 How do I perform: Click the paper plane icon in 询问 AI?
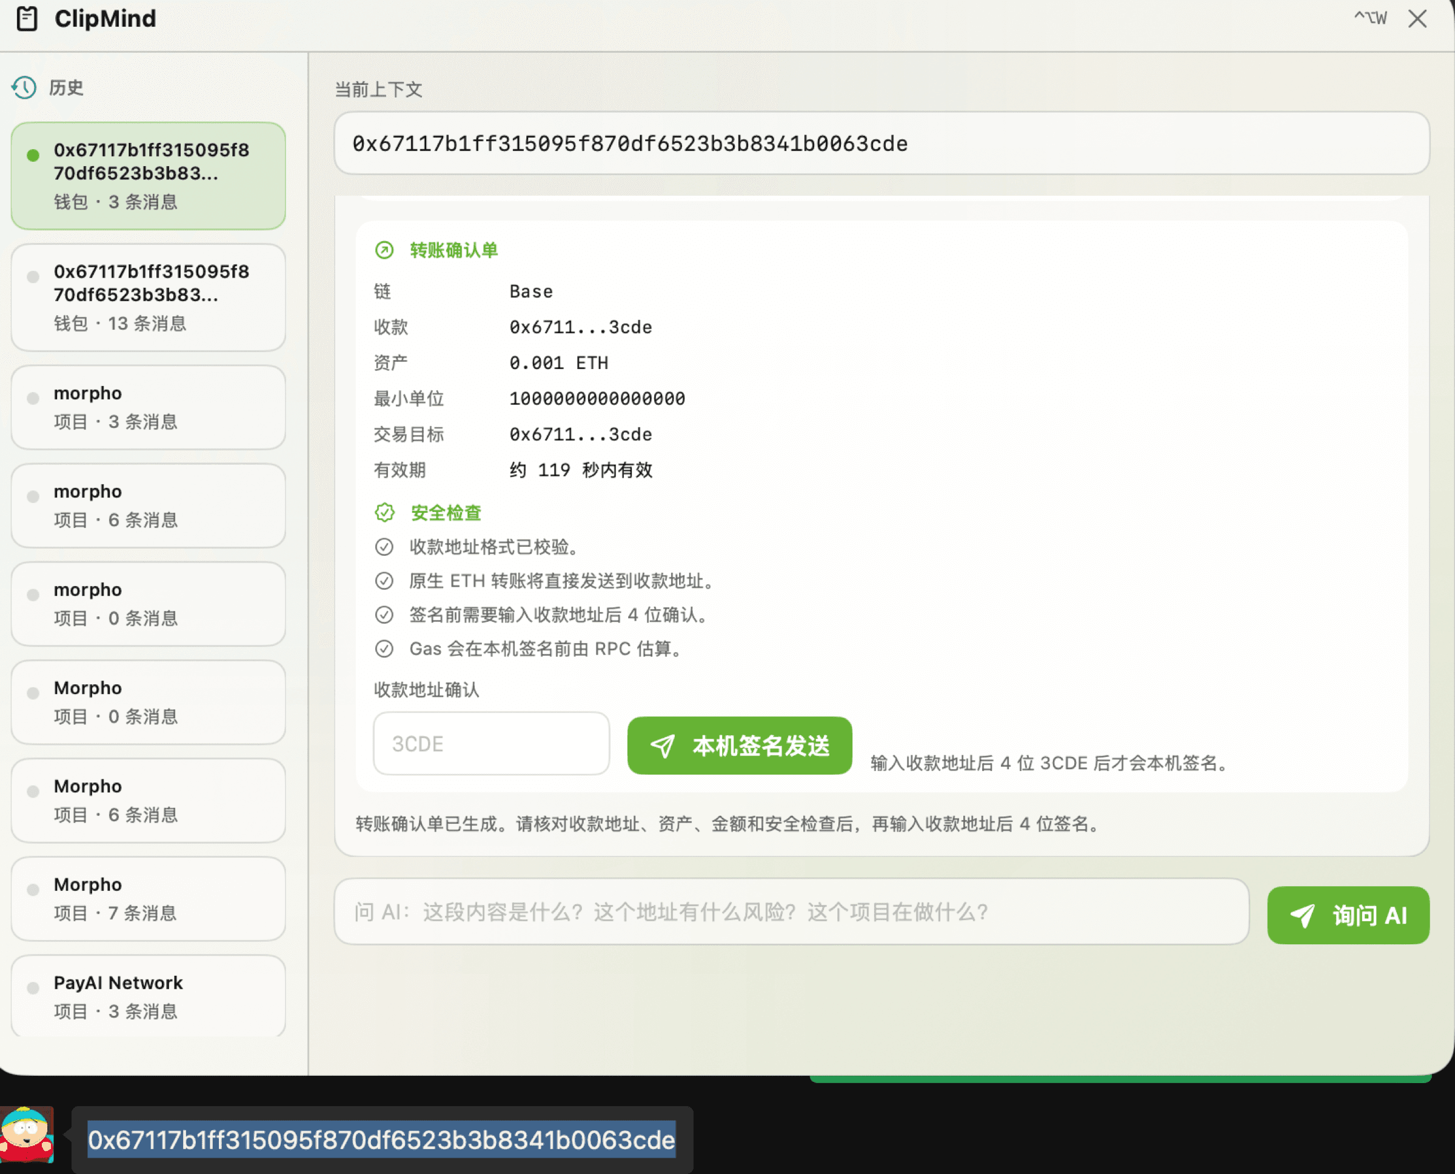click(1302, 915)
